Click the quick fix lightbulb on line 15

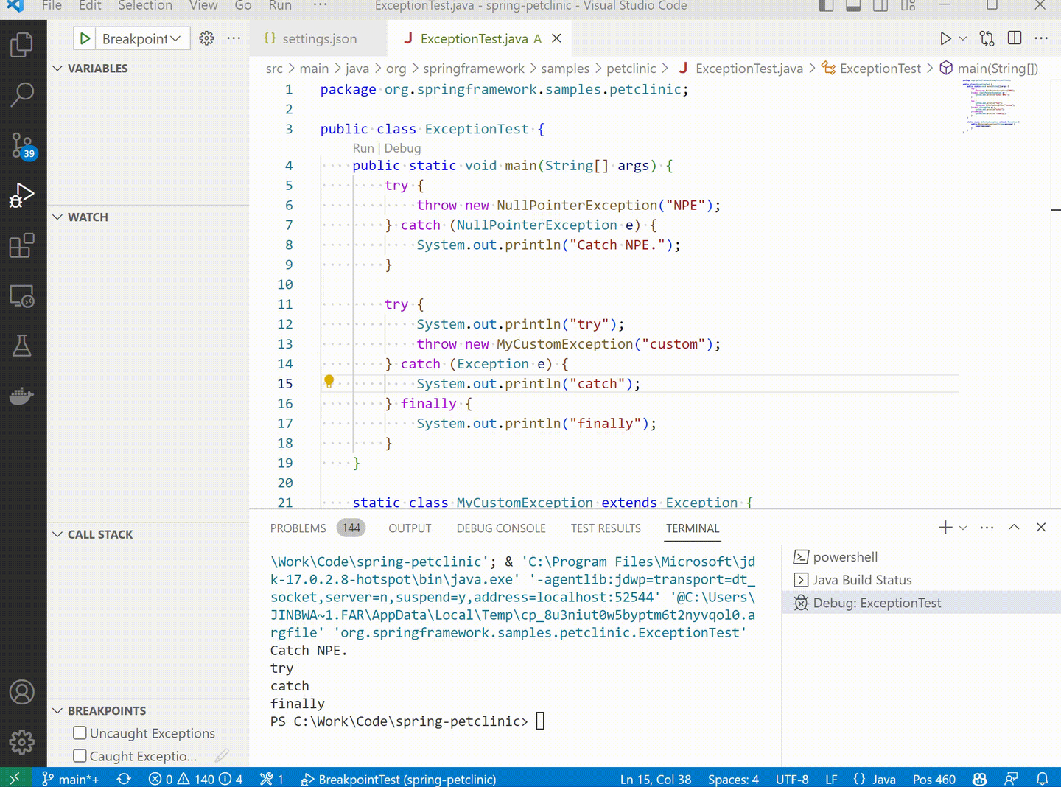pos(329,382)
